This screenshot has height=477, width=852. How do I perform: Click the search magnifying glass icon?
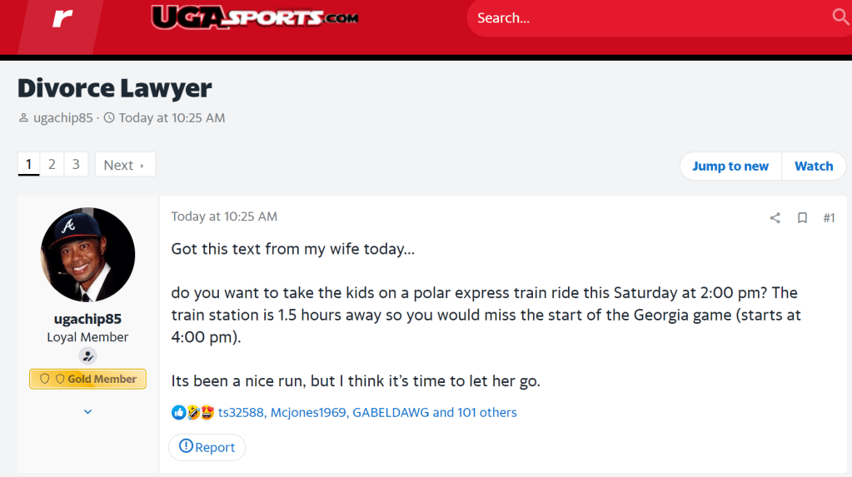840,17
